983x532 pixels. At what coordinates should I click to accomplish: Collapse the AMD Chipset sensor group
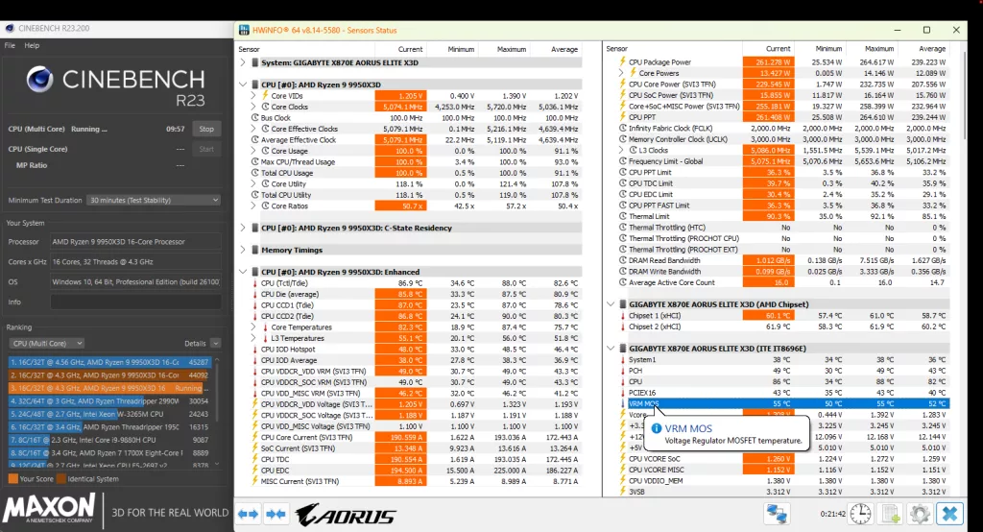610,304
